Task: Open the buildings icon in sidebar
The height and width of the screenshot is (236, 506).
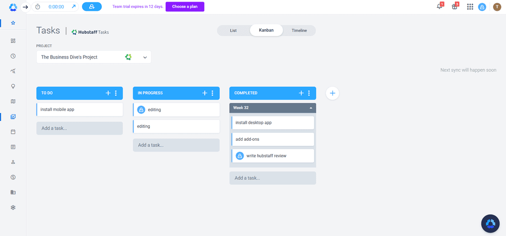Action: pos(13,192)
